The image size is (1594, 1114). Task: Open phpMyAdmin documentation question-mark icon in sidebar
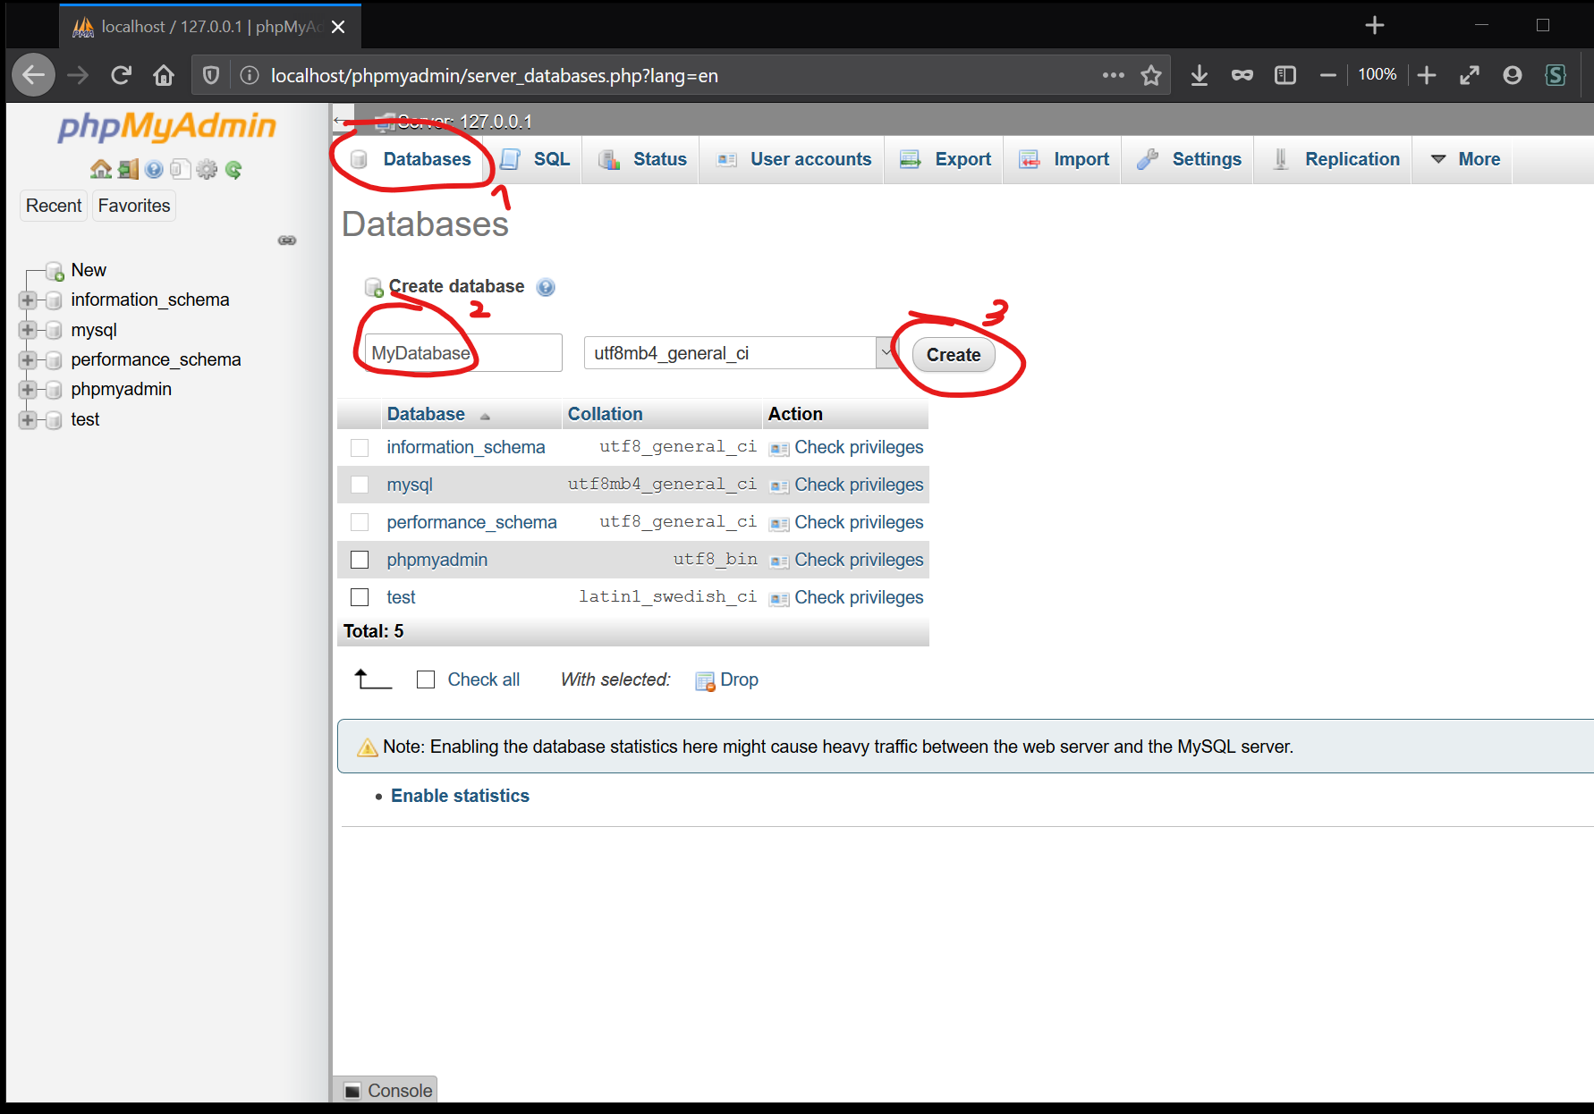coord(154,169)
